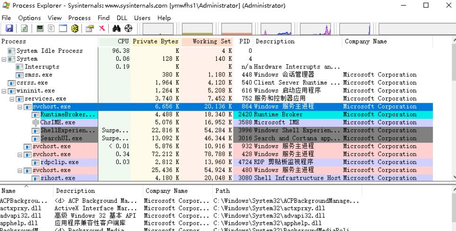Click the Interrupts process icon
Screen dimensions: 456x231
coord(19,67)
